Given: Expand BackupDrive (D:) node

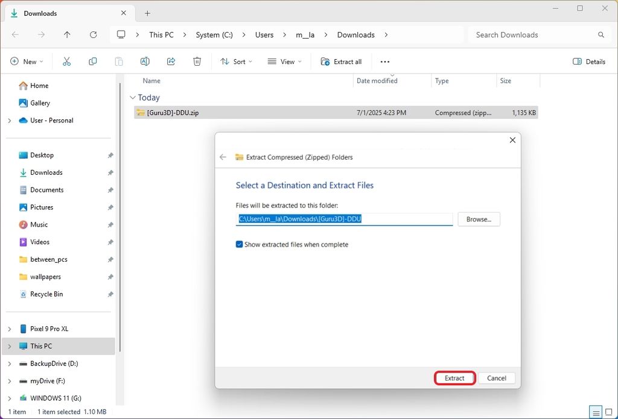Looking at the screenshot, I should 10,364.
